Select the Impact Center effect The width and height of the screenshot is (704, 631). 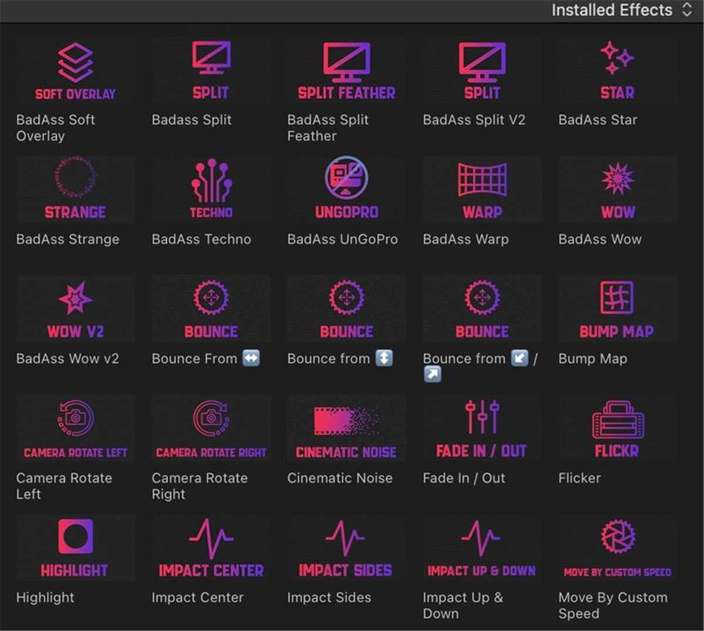click(x=211, y=548)
